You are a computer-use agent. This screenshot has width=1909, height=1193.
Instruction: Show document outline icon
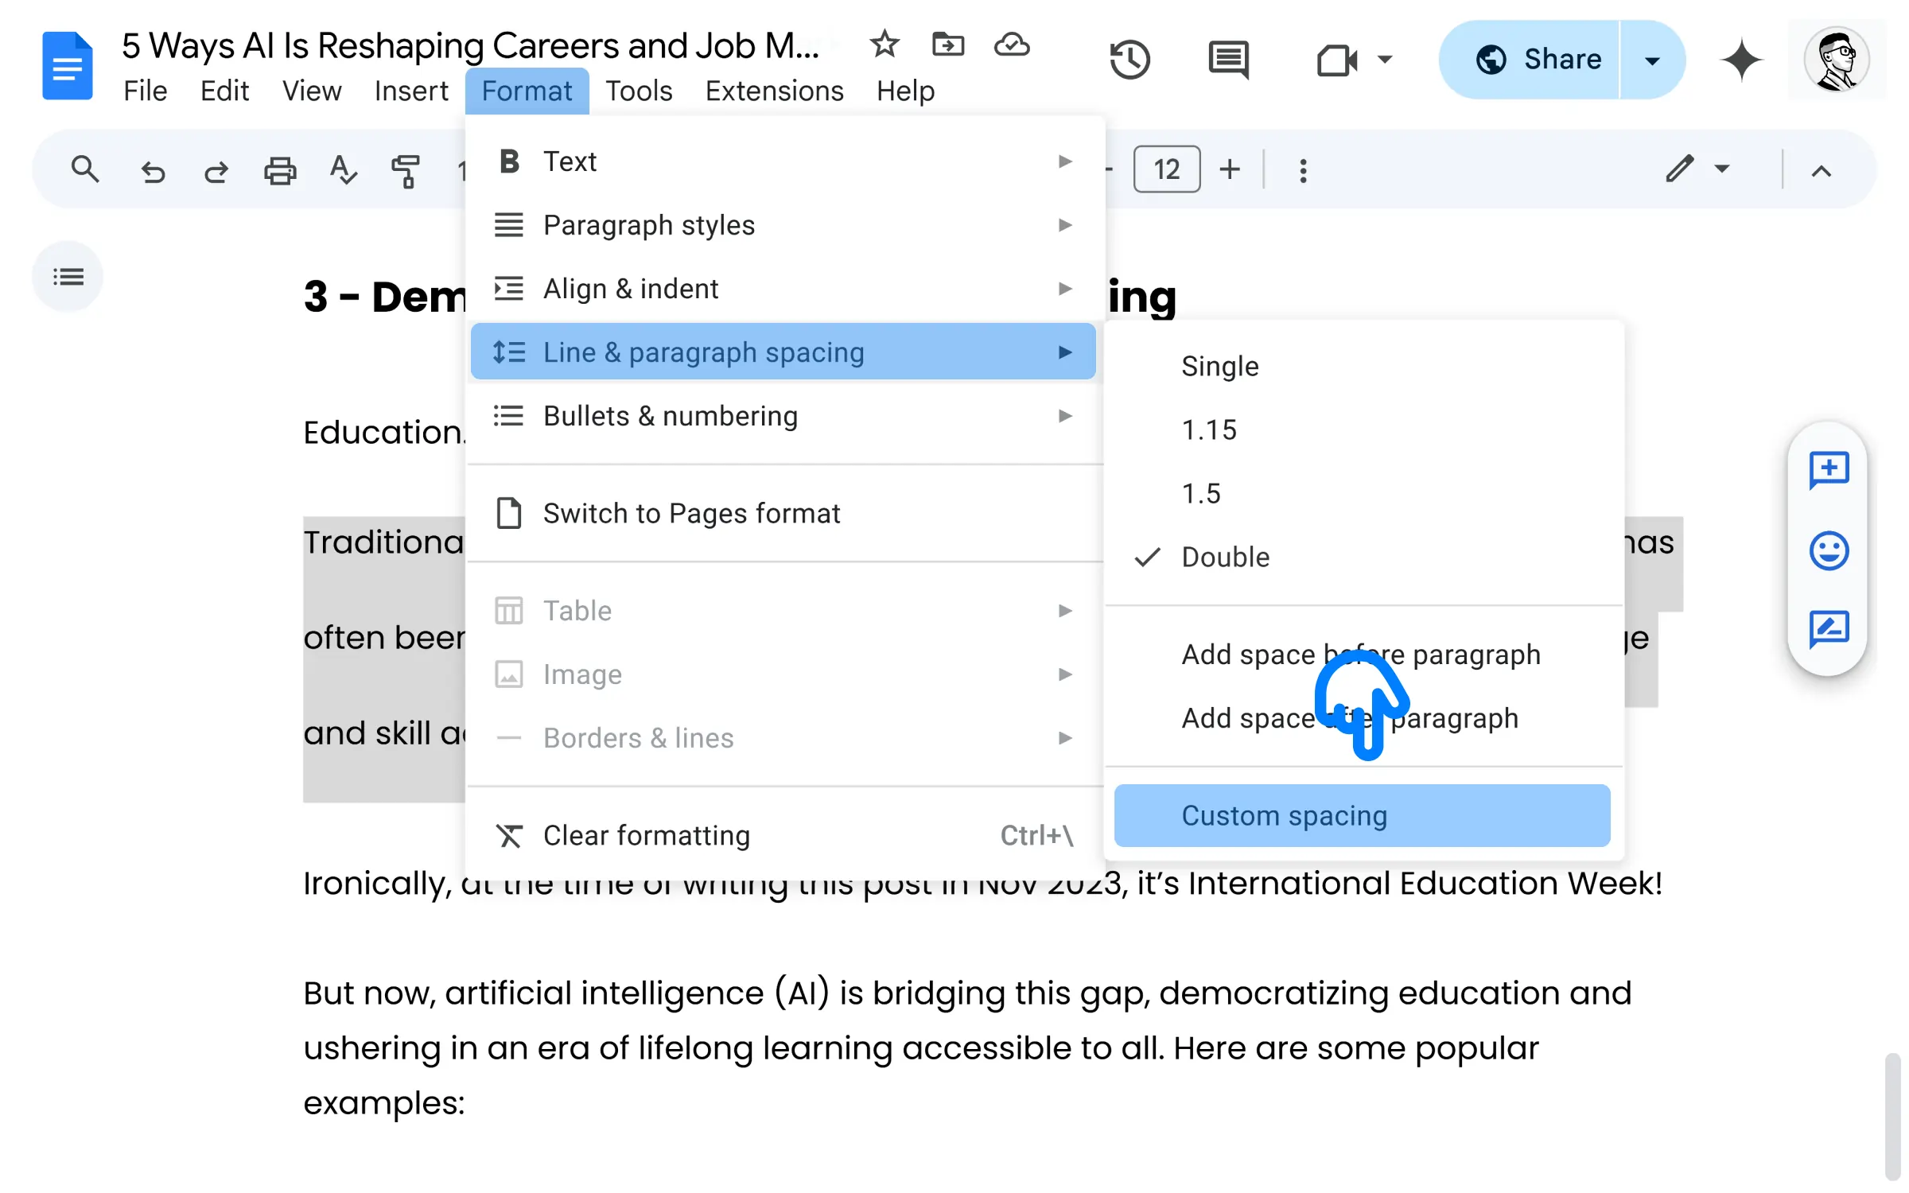pyautogui.click(x=68, y=277)
